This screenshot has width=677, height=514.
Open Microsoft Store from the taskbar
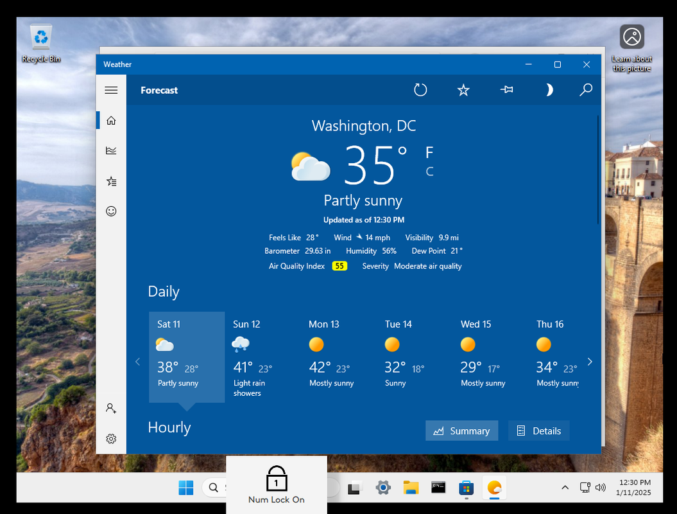tap(467, 488)
